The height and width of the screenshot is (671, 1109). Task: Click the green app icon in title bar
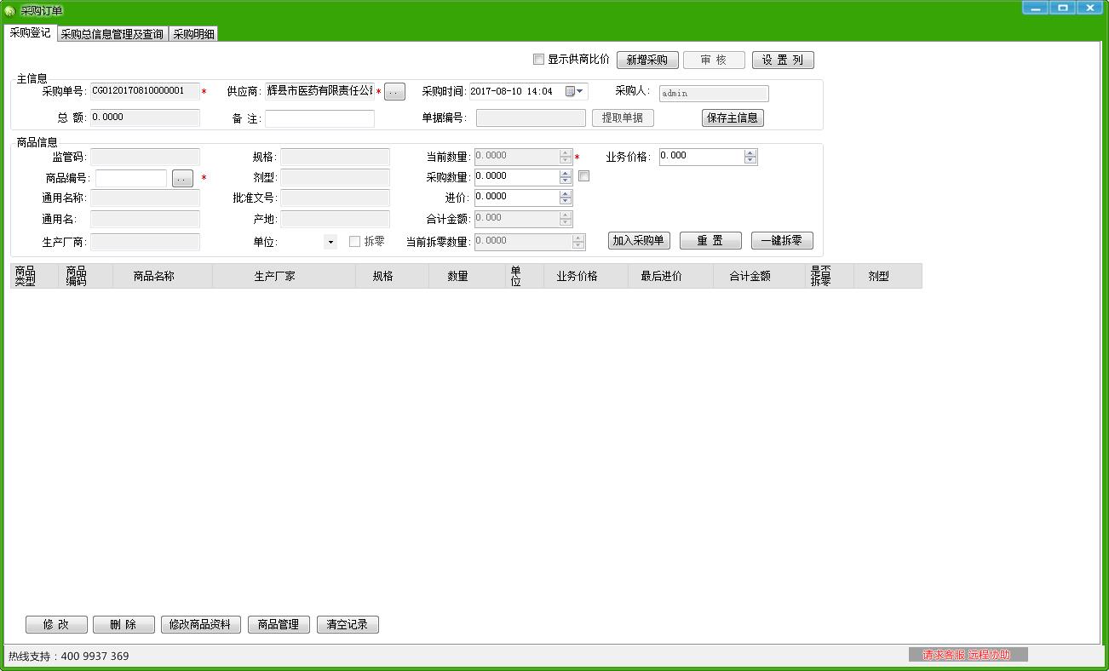tap(10, 10)
